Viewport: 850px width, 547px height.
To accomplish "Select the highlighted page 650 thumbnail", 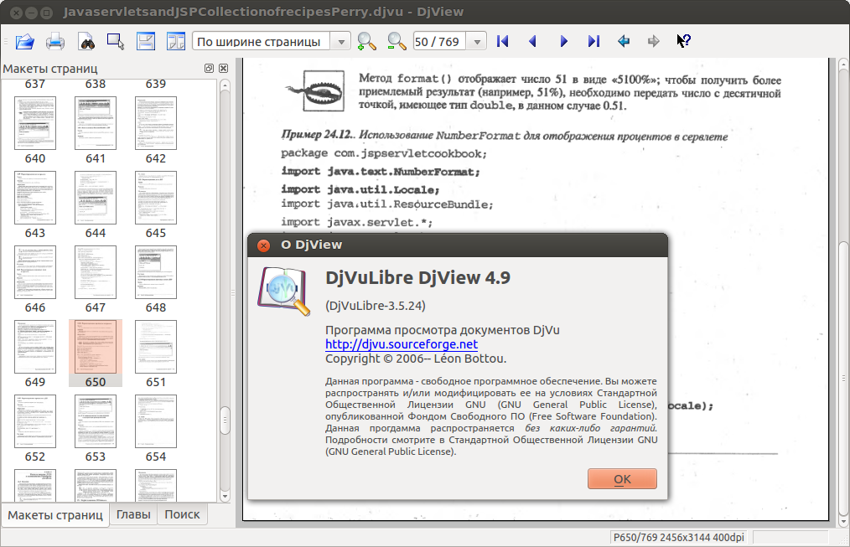I will (x=96, y=347).
